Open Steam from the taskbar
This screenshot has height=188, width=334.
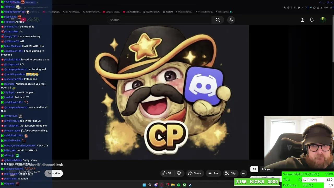click(x=190, y=185)
